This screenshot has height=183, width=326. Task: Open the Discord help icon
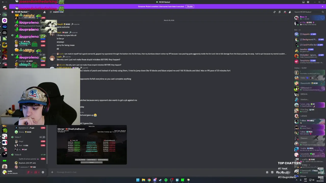tap(308, 2)
